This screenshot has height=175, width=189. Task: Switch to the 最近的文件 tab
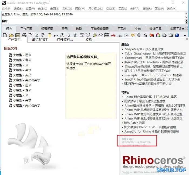[40, 40]
